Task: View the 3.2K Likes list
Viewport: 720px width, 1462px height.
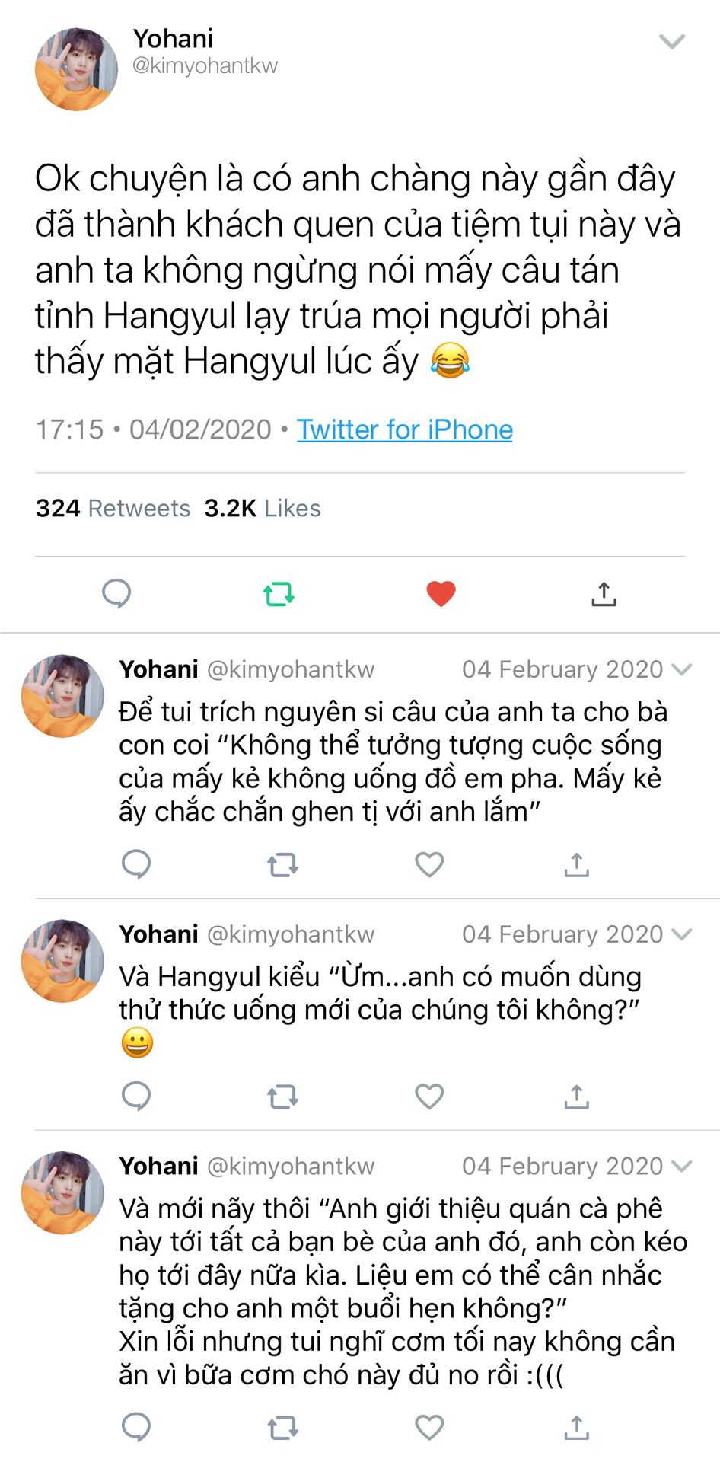Action: 263,508
